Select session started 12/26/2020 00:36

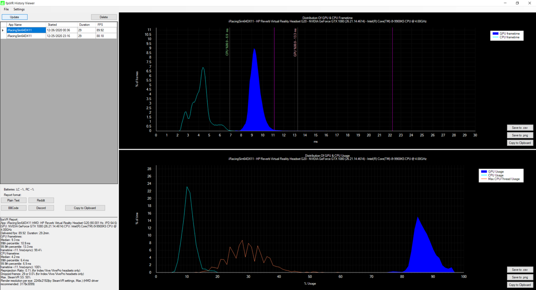(x=59, y=30)
